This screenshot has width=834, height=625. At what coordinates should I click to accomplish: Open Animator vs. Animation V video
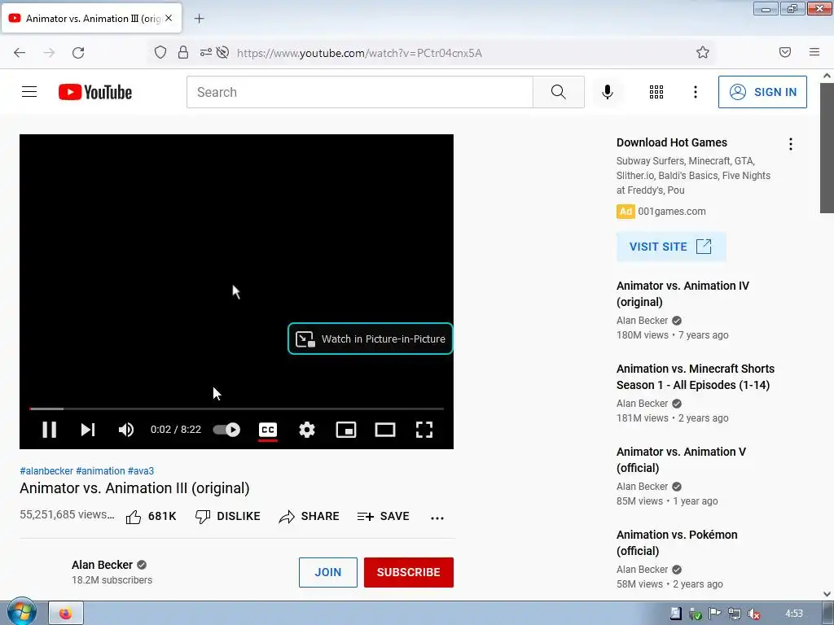click(682, 460)
